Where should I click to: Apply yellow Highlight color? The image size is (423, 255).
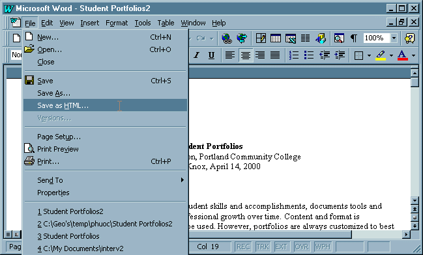point(381,55)
